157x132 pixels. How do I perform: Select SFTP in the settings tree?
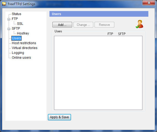pyautogui.click(x=16, y=29)
